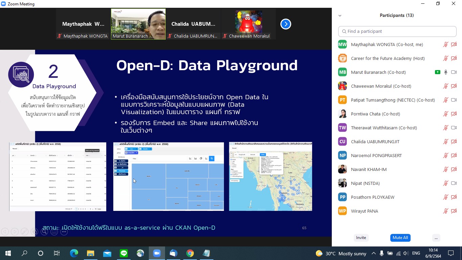Click Navanit KHAM-IM's camera-off icon

454,169
